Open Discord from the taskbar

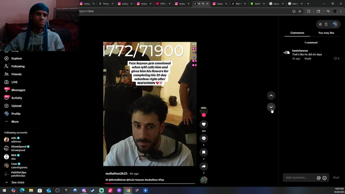(x=84, y=190)
